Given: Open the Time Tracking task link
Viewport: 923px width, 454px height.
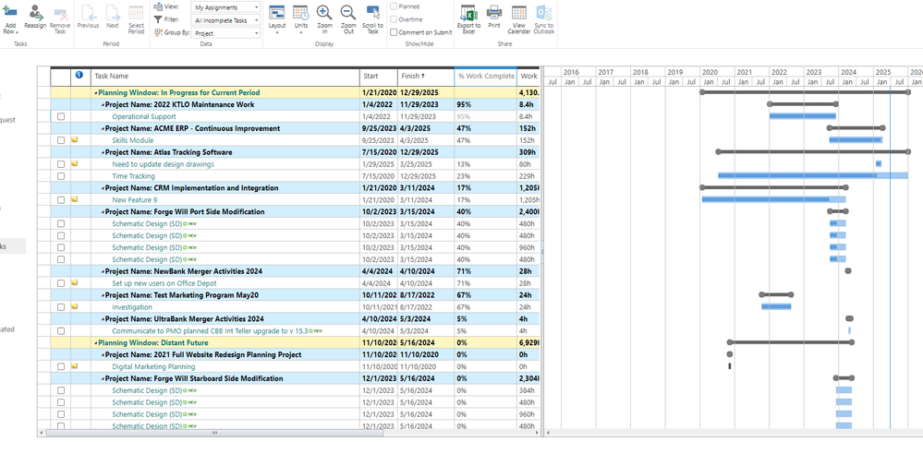Looking at the screenshot, I should (134, 176).
